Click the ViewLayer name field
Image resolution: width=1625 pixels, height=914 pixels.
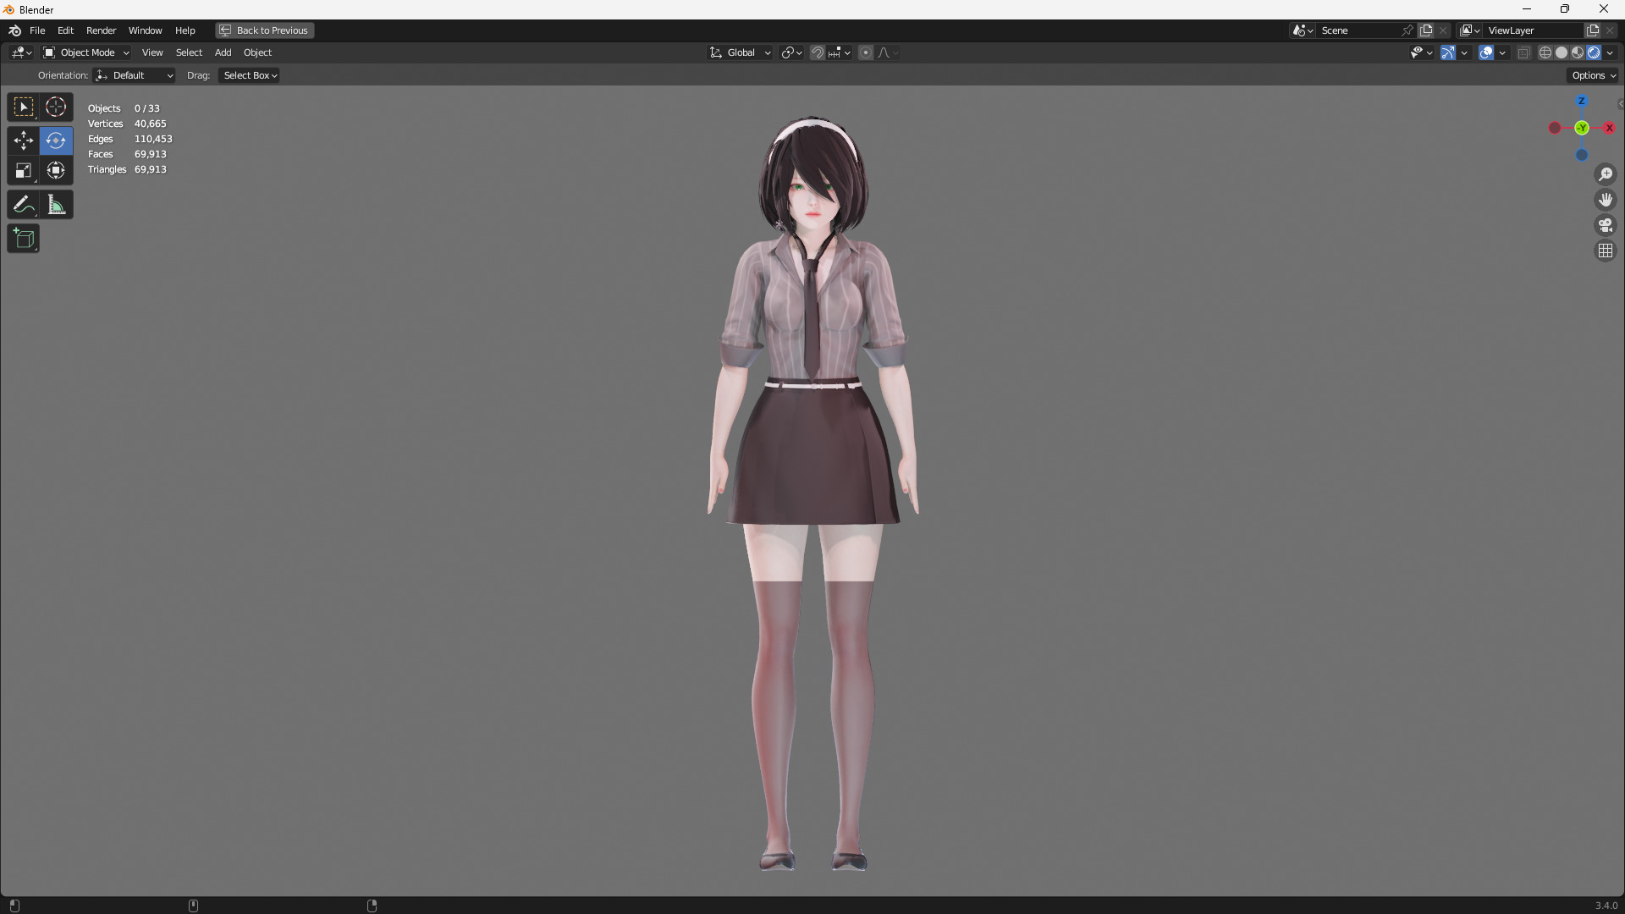tap(1534, 30)
